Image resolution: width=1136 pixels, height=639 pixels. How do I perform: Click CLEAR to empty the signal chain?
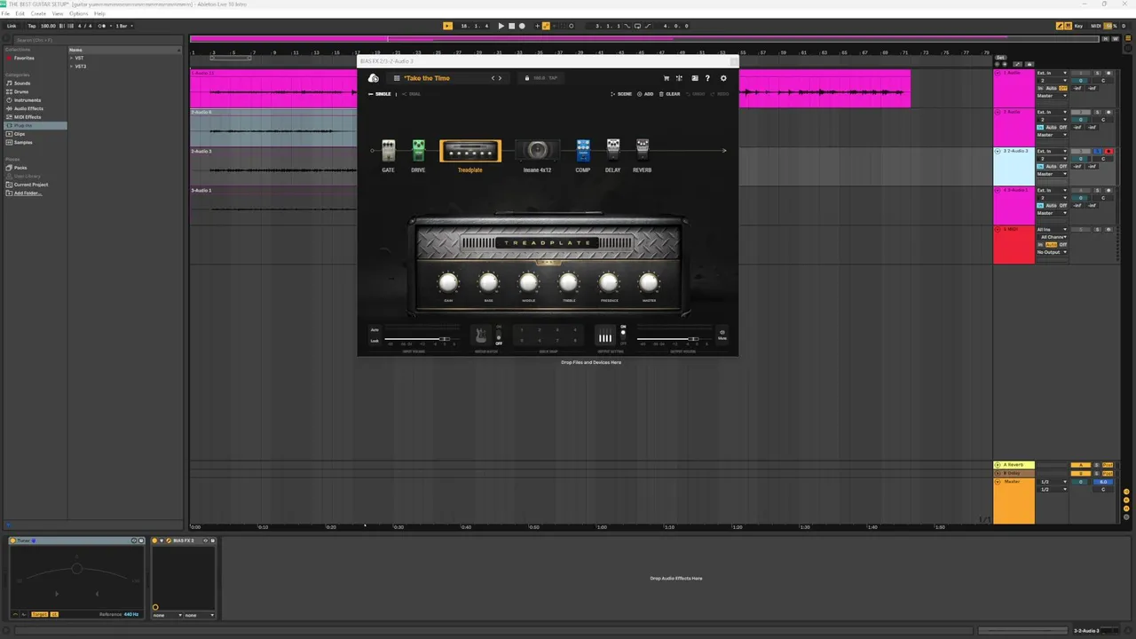click(670, 94)
